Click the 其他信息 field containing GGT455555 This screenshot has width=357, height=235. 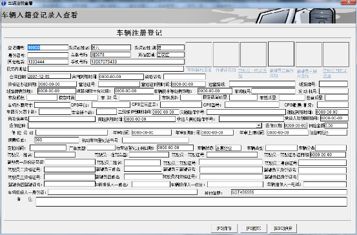pos(289,192)
